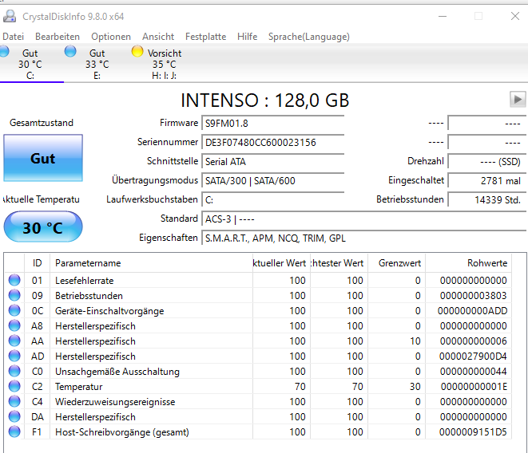
Task: Switch to the C: drive tab
Action: point(30,64)
